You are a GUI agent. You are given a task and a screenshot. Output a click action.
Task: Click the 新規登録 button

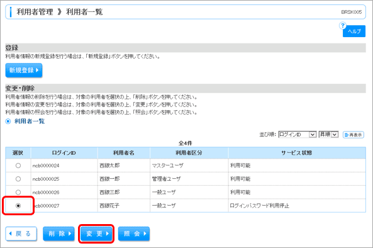click(24, 70)
